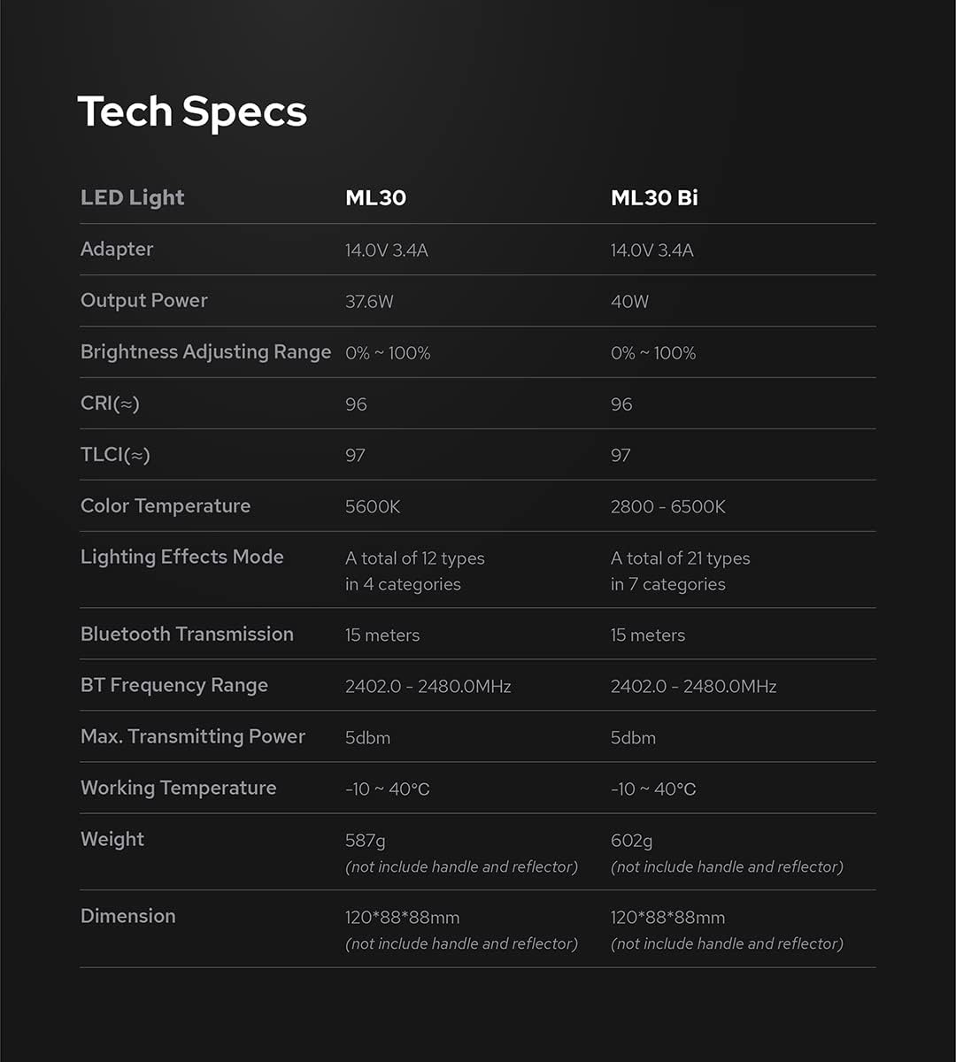Click the Tech Specs heading
Viewport: 956px width, 1062px height.
pos(192,112)
